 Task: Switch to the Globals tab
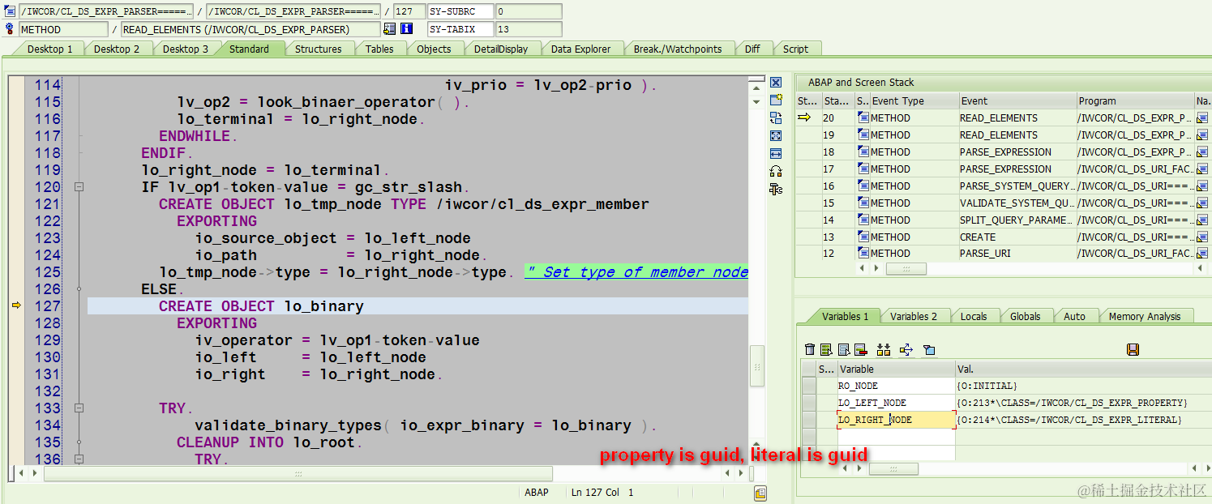pyautogui.click(x=1025, y=316)
